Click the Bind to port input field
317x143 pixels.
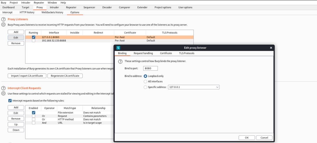(151, 68)
